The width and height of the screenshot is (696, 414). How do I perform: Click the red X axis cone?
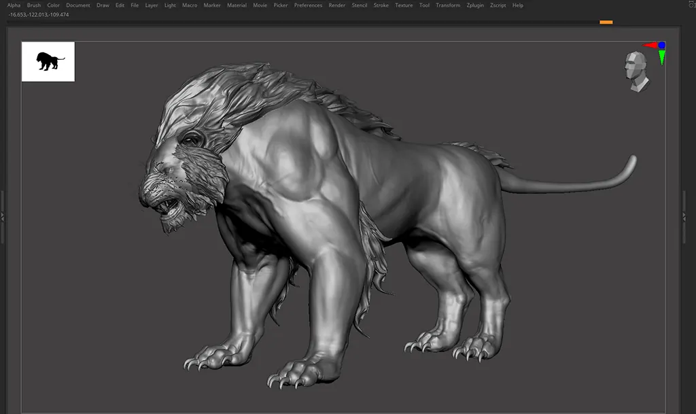(x=650, y=45)
